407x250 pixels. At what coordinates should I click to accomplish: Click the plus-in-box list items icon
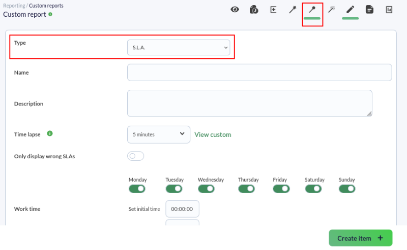[x=273, y=10]
